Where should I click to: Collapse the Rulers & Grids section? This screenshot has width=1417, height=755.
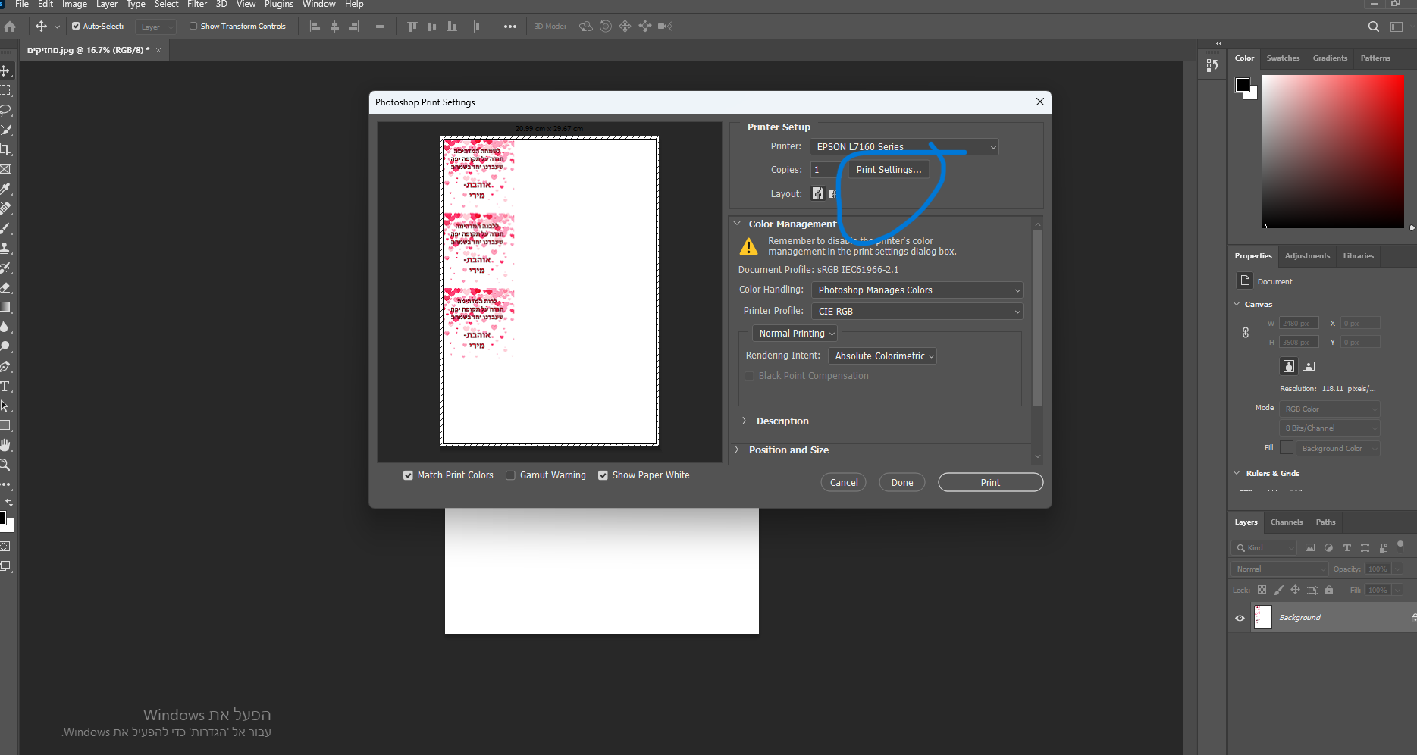tap(1237, 473)
